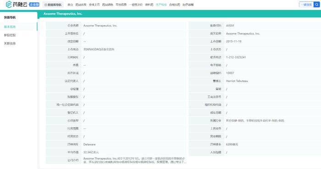Viewport: 321px width, 169px height.
Task: Open the 一致性评价 menu
Action: pyautogui.click(x=136, y=5)
